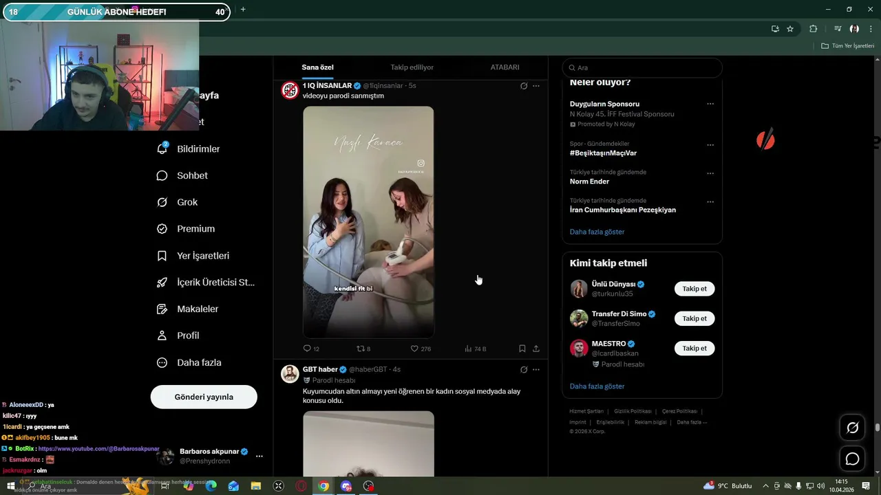Open Chrome extensions puzzle icon
881x495 pixels.
click(x=814, y=29)
